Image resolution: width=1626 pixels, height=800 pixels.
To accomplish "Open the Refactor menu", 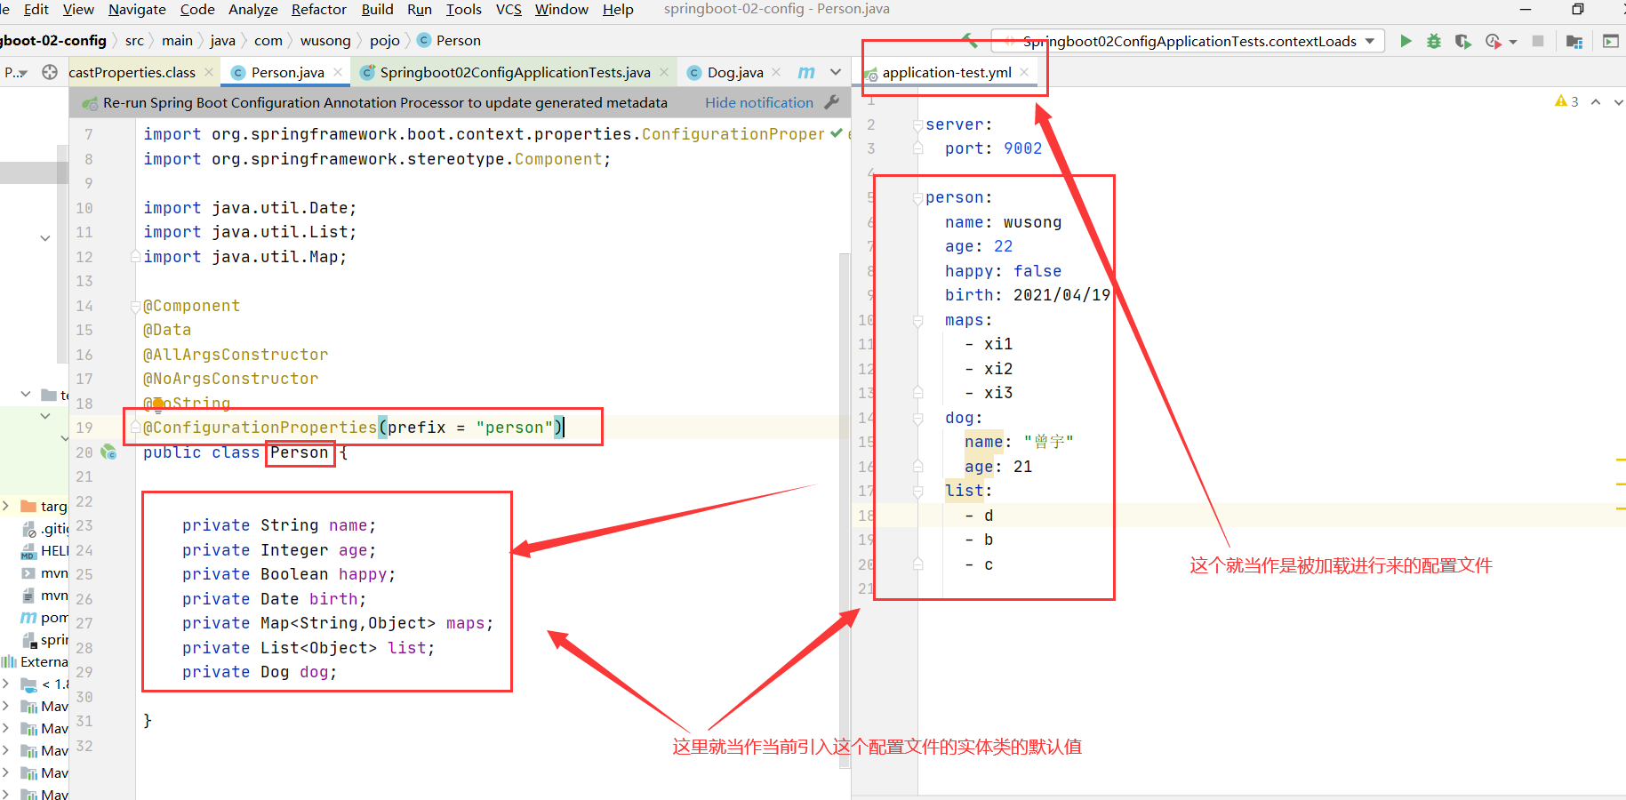I will (319, 9).
